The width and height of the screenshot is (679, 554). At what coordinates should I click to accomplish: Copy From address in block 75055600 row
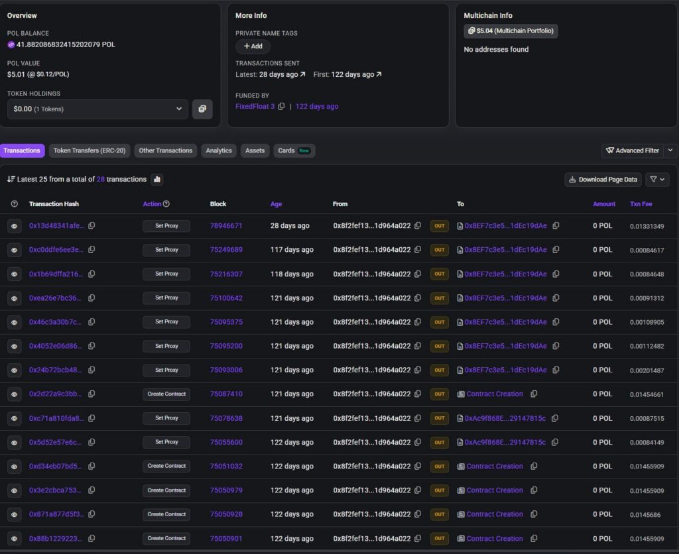click(x=418, y=442)
